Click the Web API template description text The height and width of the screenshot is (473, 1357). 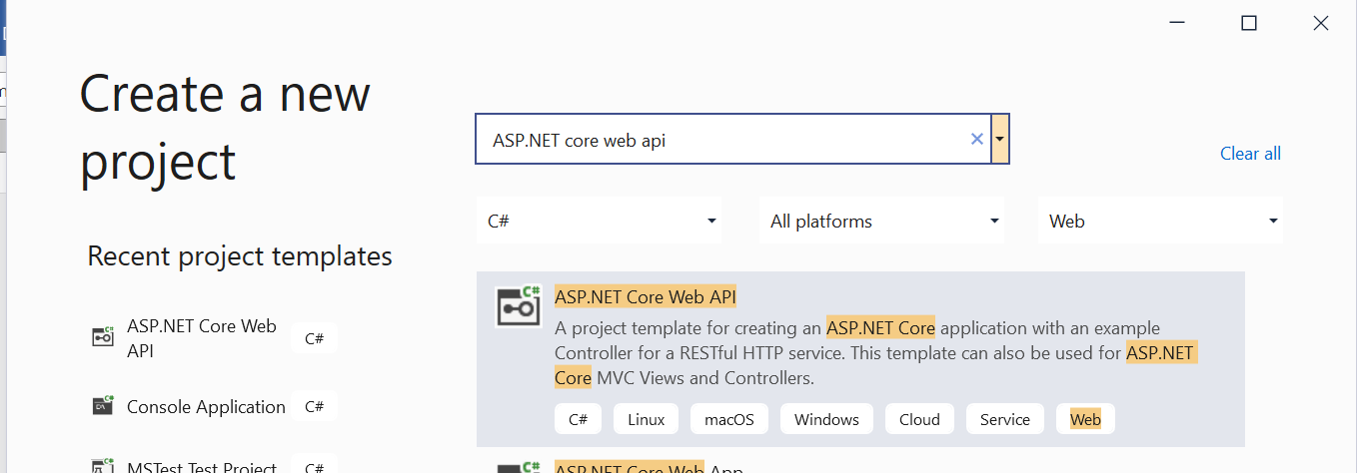tap(876, 352)
